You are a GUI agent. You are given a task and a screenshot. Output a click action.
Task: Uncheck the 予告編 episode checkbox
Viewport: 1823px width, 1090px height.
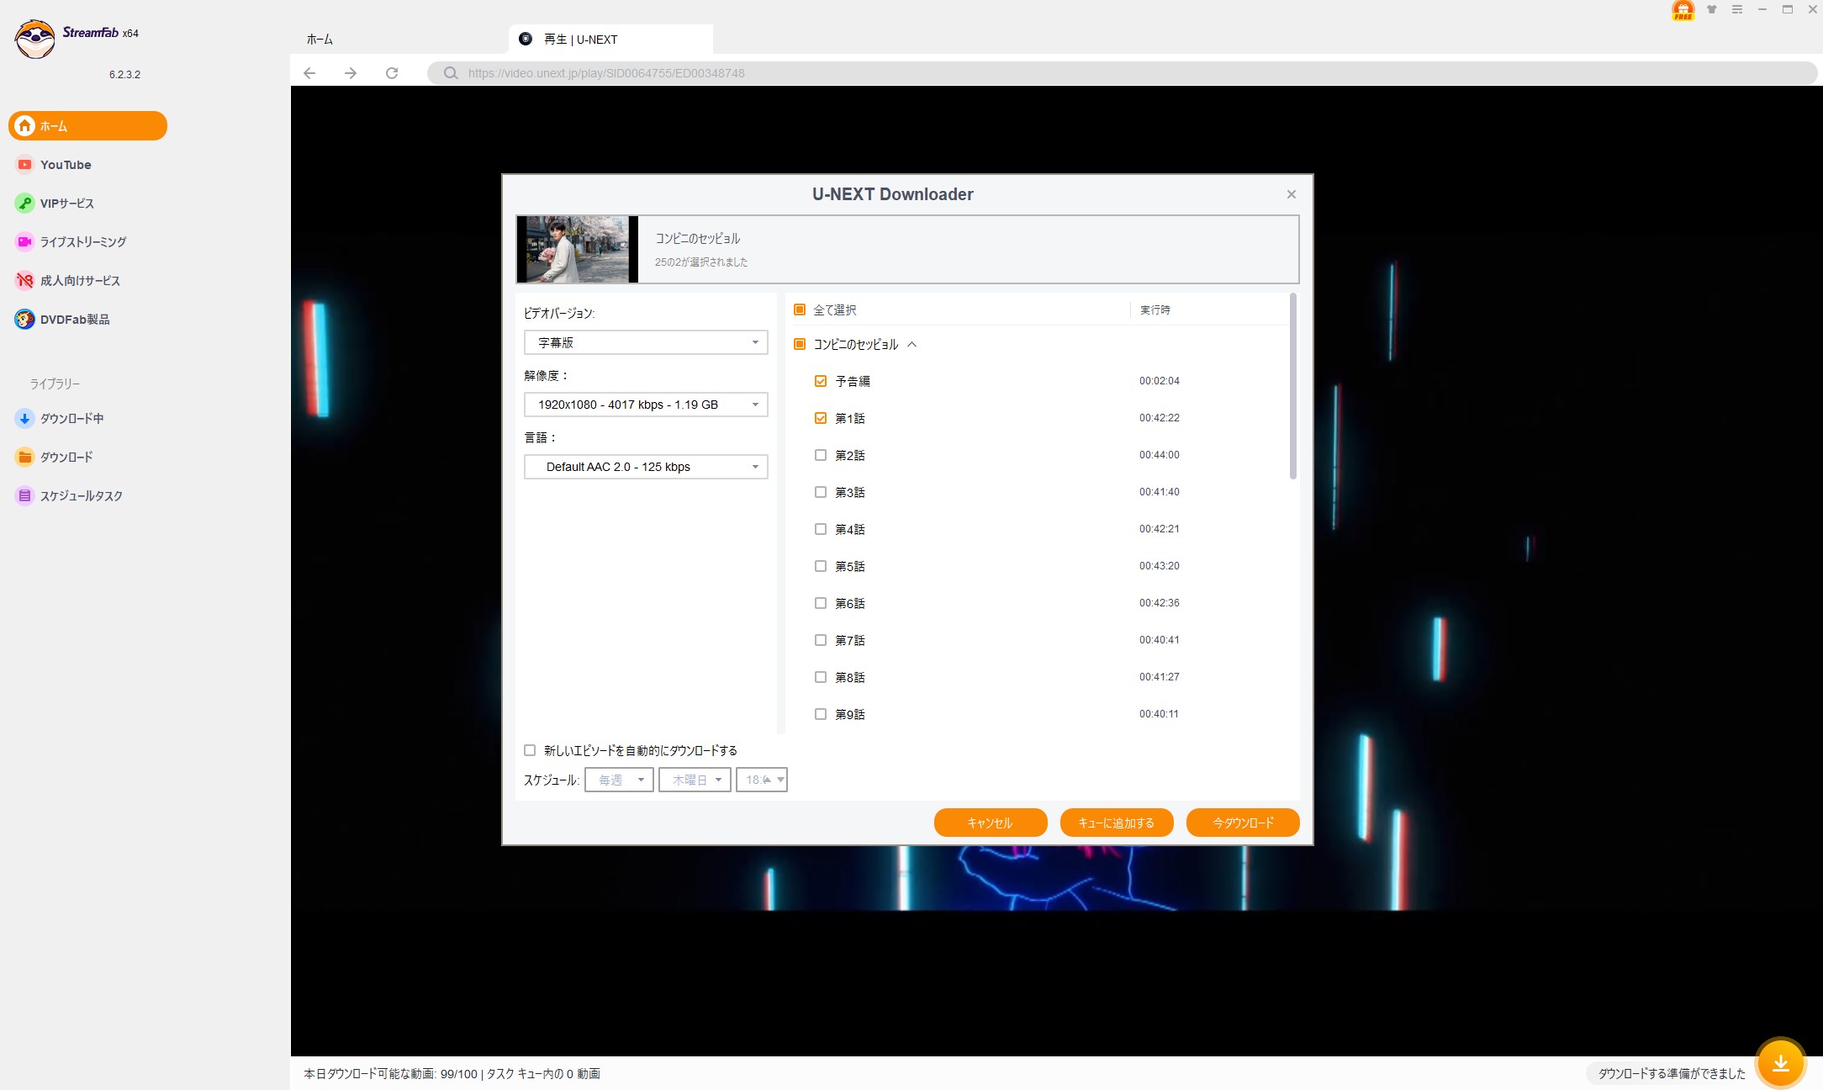tap(821, 381)
